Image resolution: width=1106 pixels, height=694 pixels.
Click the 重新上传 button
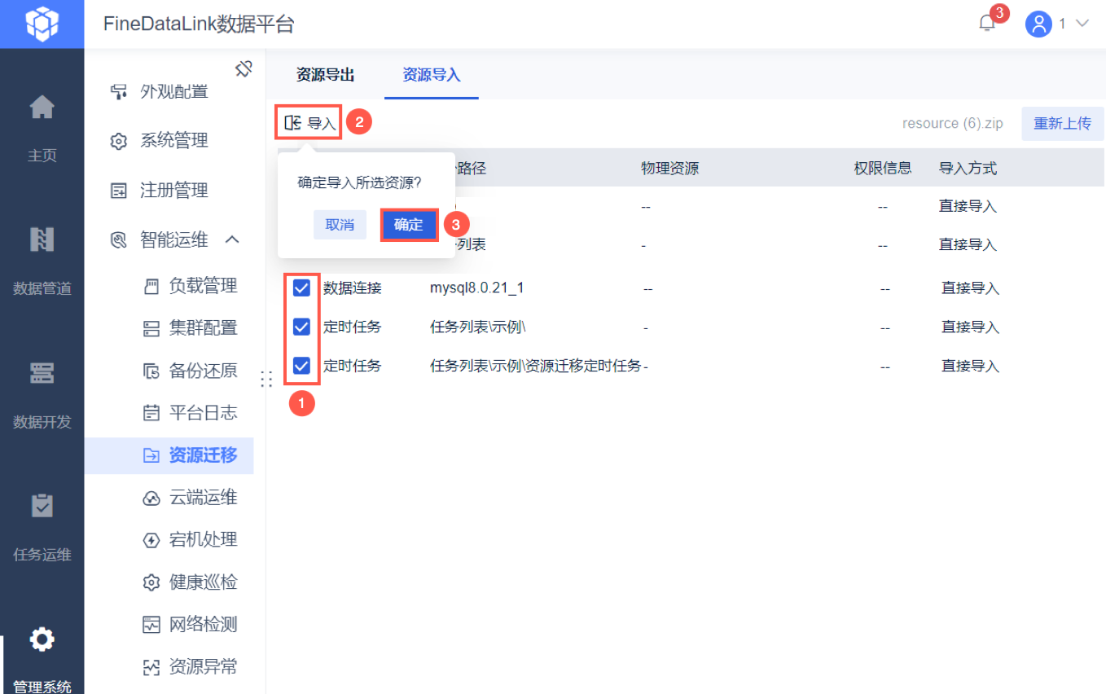pyautogui.click(x=1063, y=124)
